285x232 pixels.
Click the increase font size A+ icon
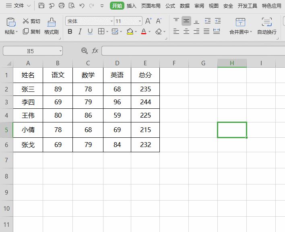pos(148,21)
